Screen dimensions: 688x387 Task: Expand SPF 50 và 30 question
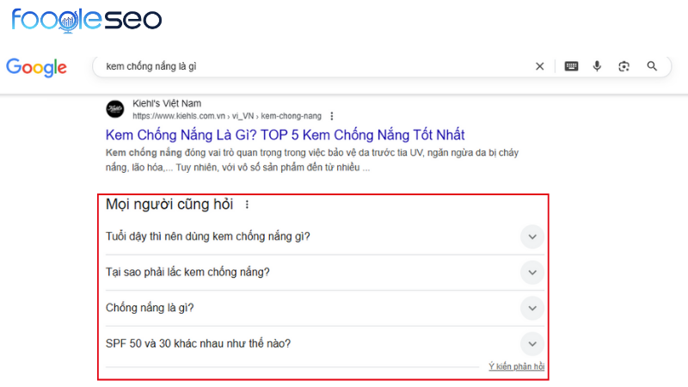(x=532, y=344)
